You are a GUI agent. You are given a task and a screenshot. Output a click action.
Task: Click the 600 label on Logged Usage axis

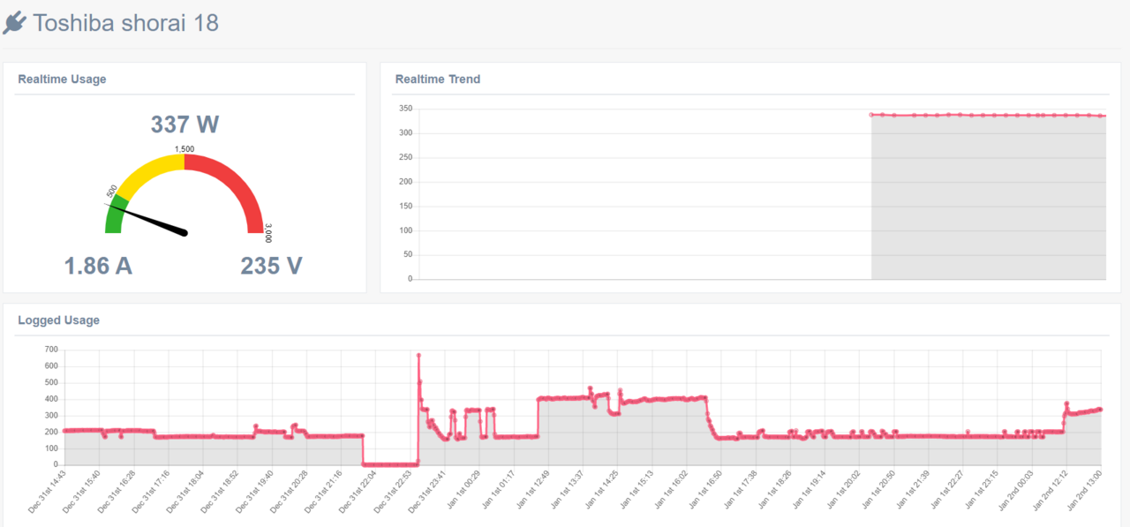[x=50, y=366]
